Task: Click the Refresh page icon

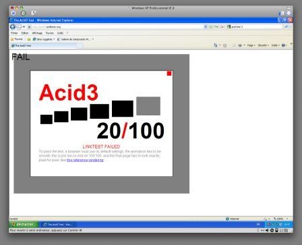Action: click(x=216, y=27)
